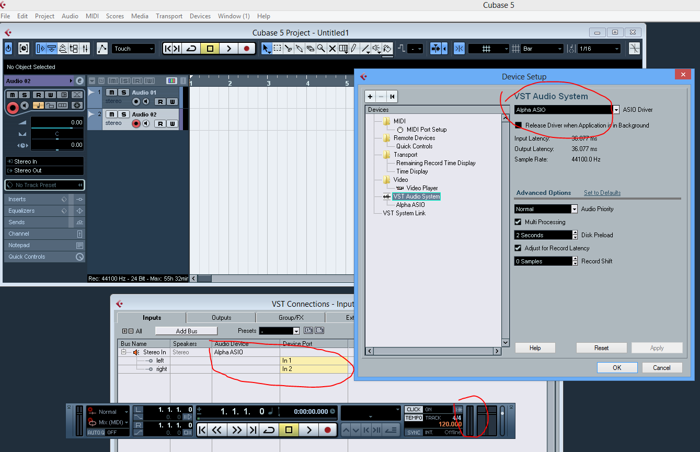Solo the Audio 01 track
The height and width of the screenshot is (452, 700).
(123, 92)
